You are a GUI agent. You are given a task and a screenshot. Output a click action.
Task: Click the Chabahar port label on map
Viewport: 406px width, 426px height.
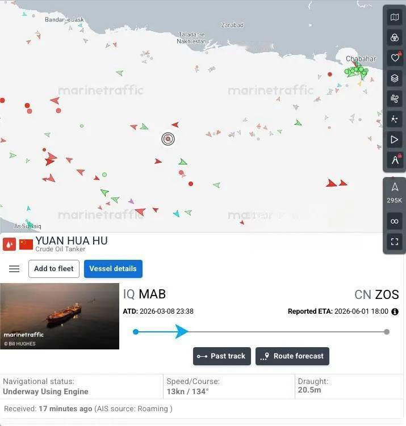click(361, 58)
